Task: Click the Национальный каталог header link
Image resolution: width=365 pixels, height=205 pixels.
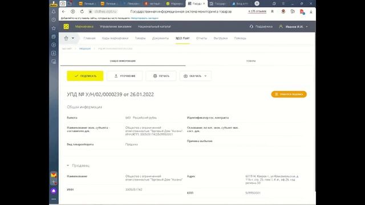Action: click(x=155, y=27)
